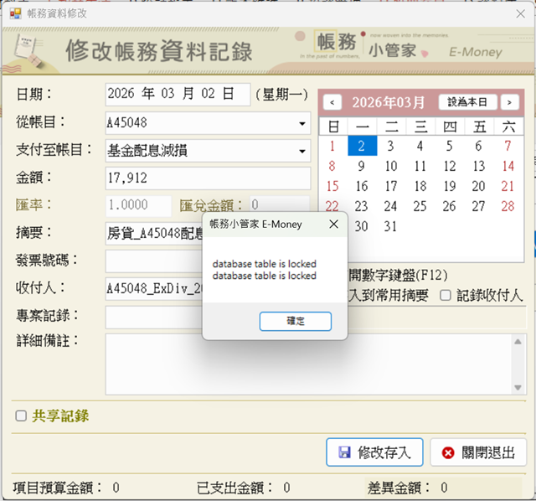The width and height of the screenshot is (536, 501).
Task: Select day 30 in the calendar
Action: 362,226
